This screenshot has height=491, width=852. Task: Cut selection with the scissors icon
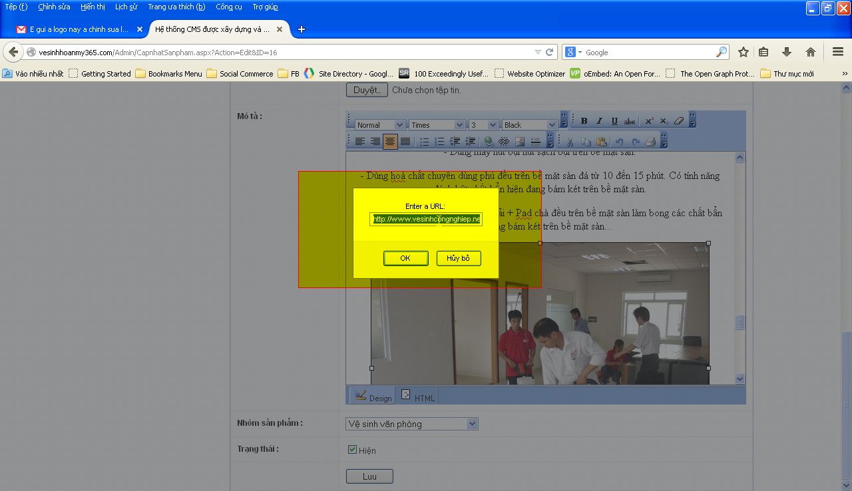570,141
